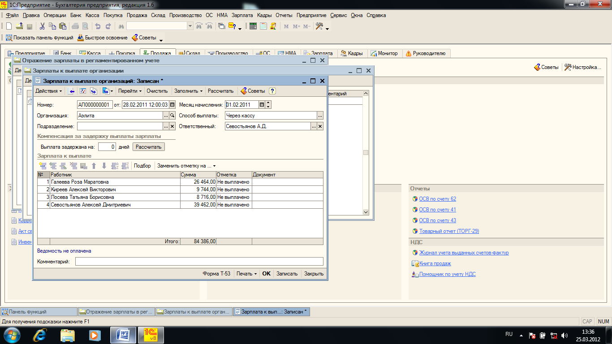Open Помощник по учету НДС link
Screen dimensions: 612x344
click(448, 274)
